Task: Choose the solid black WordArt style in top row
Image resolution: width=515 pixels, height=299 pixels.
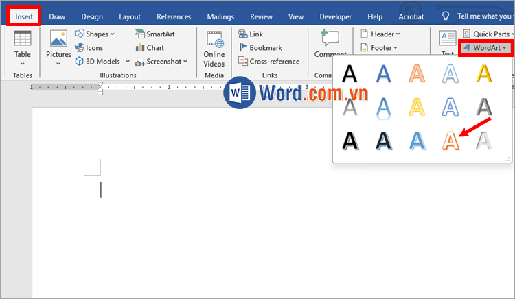Action: click(x=350, y=73)
